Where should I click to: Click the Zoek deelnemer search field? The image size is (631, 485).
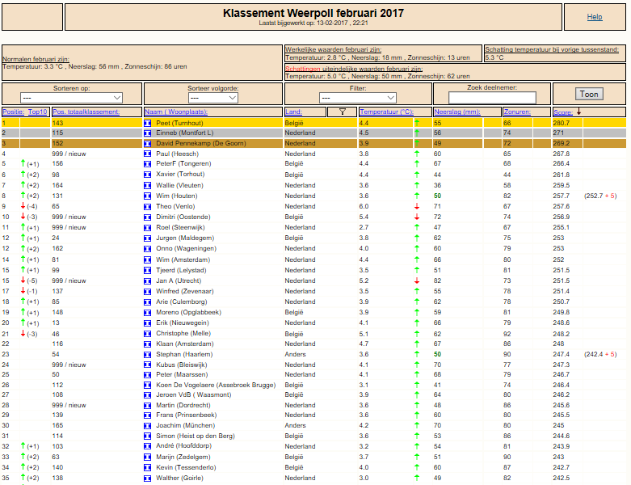[492, 98]
